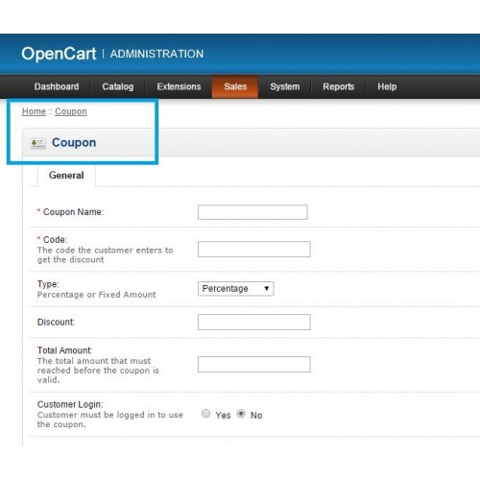Open the Type Percentage dropdown

(236, 289)
